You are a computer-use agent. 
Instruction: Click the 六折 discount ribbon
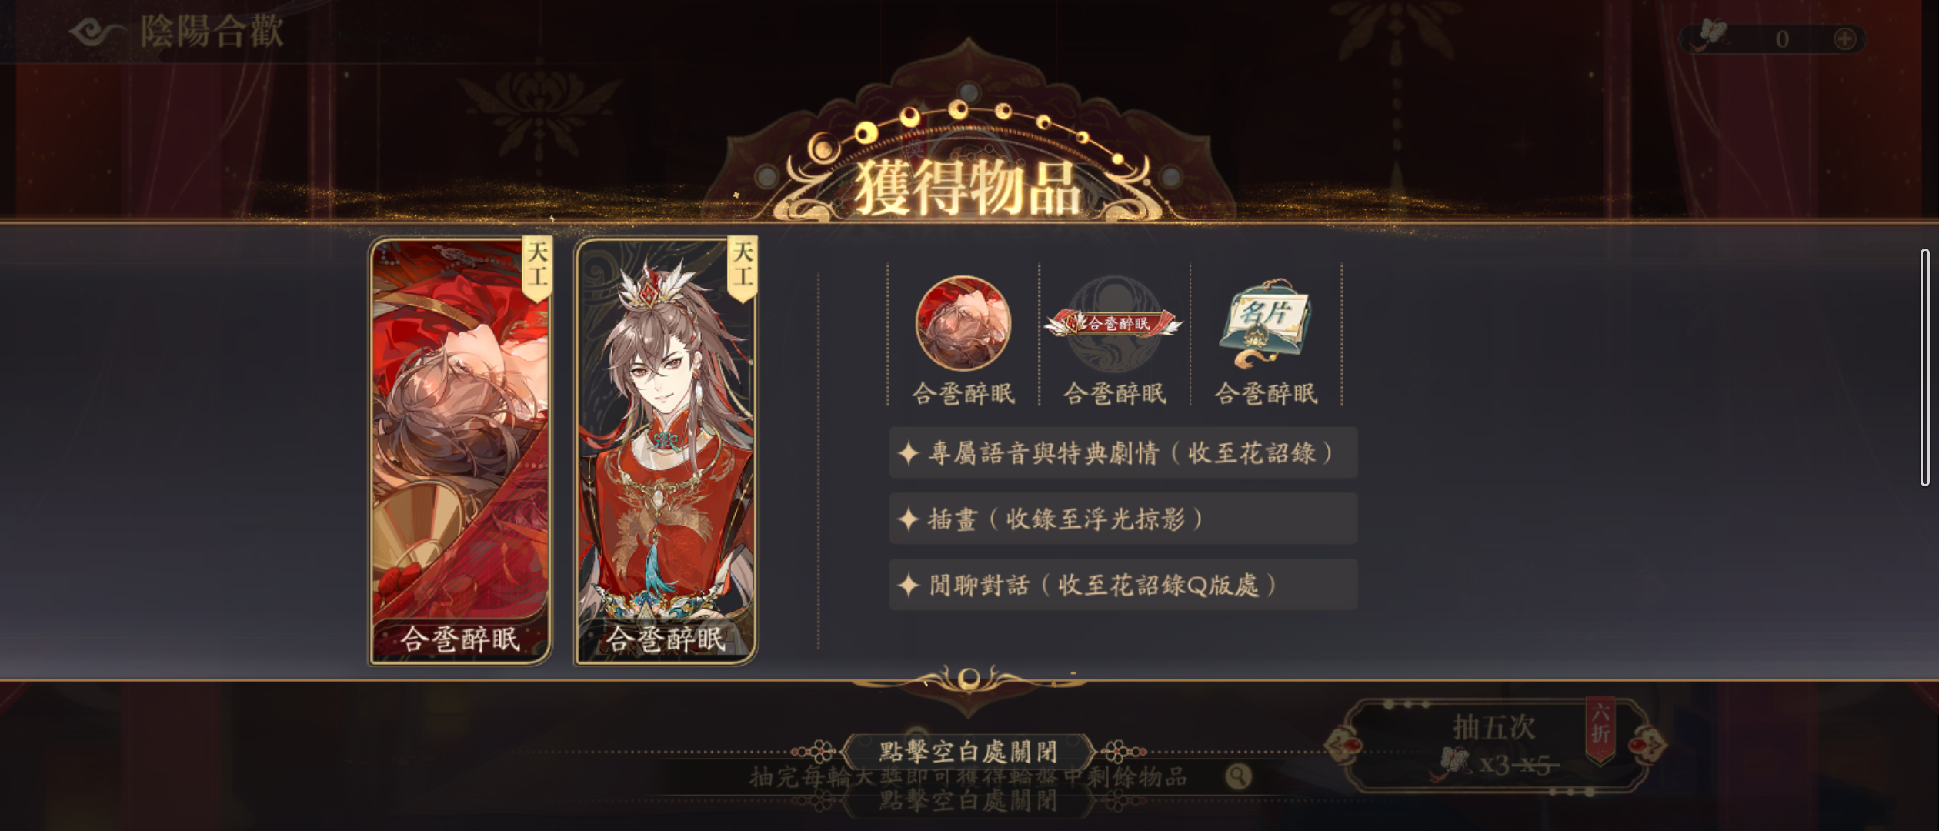(1600, 727)
